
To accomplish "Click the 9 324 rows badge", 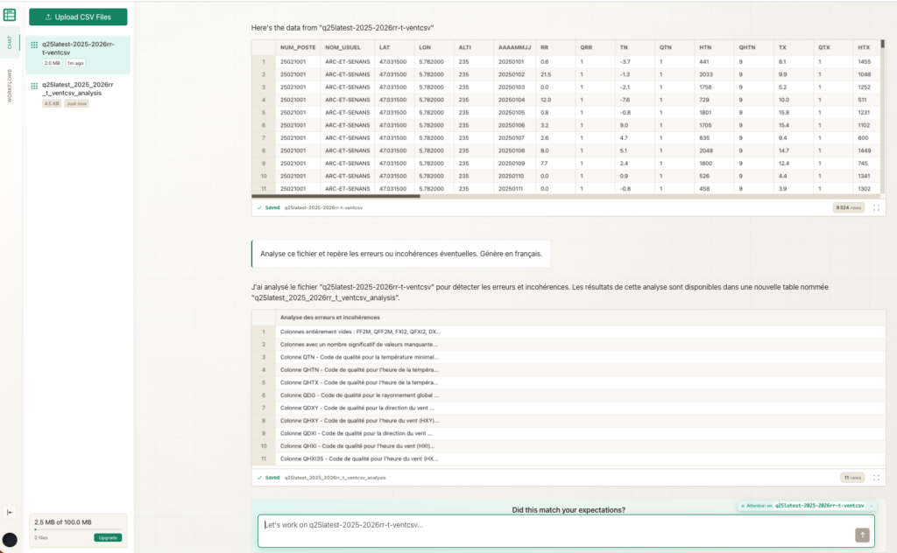I will (x=849, y=208).
